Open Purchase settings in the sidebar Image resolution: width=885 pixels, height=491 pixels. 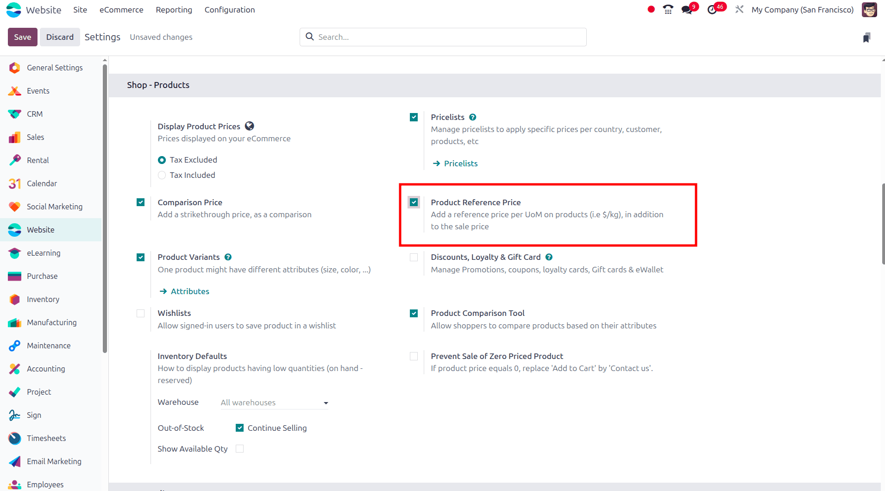point(50,276)
